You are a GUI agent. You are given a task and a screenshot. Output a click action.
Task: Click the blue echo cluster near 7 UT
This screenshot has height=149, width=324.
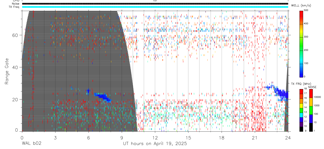click(103, 97)
